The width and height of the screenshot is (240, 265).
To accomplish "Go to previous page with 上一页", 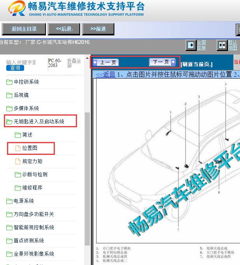I will [x=106, y=63].
